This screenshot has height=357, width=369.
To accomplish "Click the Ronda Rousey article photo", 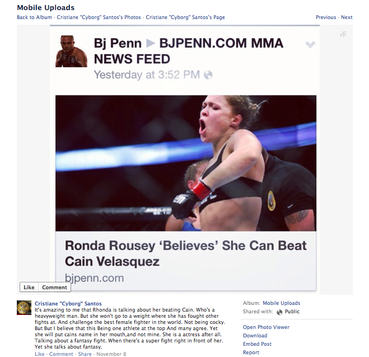I will [x=186, y=163].
